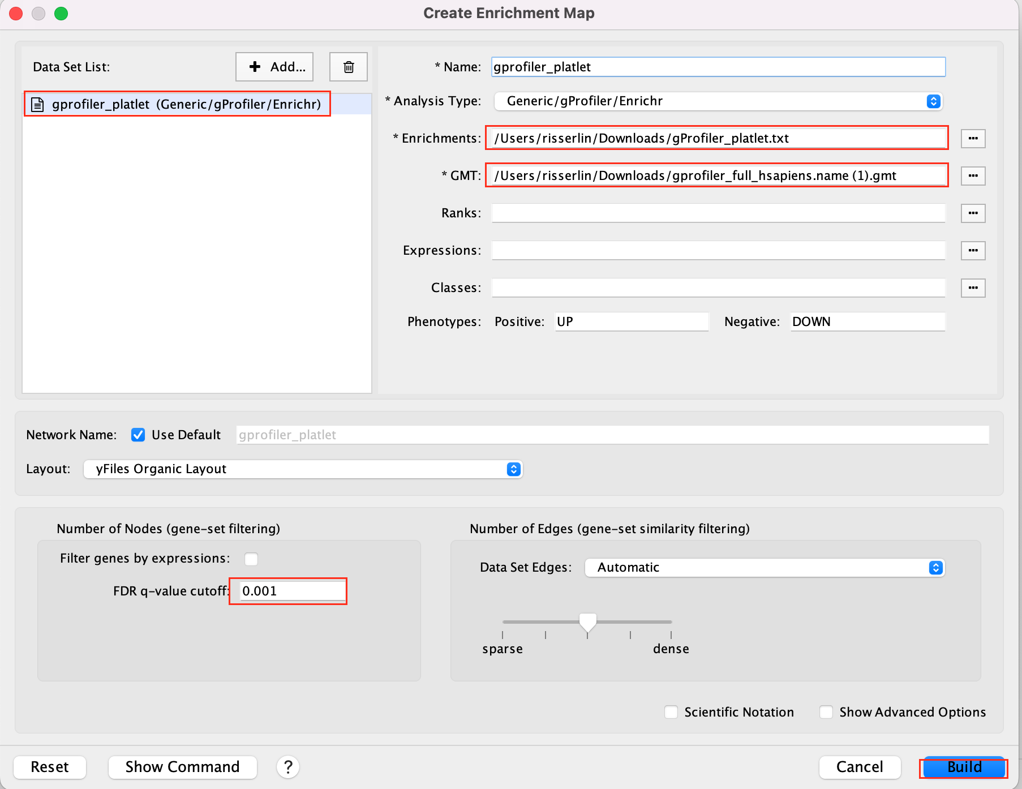
Task: Click the Show Command button
Action: [x=182, y=767]
